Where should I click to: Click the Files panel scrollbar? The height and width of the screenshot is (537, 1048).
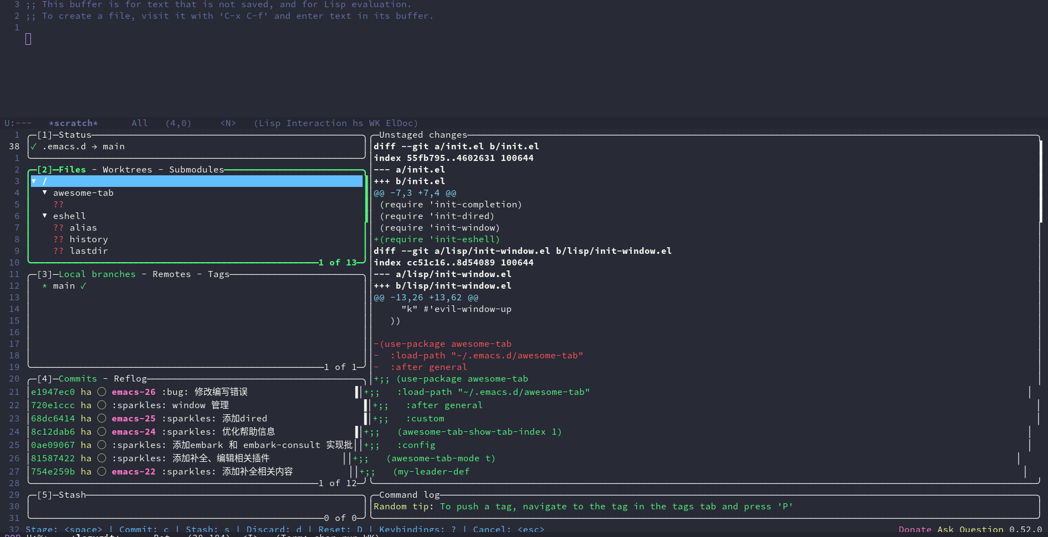(x=366, y=199)
